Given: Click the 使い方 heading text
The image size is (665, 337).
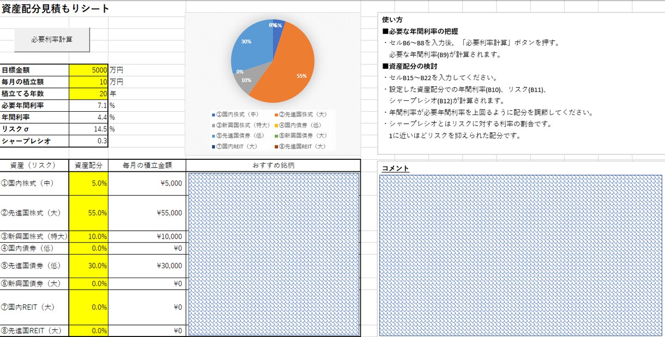Looking at the screenshot, I should click(392, 20).
